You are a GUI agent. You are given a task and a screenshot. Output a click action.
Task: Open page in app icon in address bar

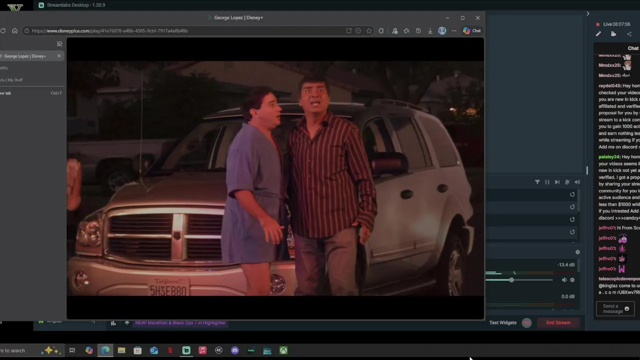tap(348, 30)
